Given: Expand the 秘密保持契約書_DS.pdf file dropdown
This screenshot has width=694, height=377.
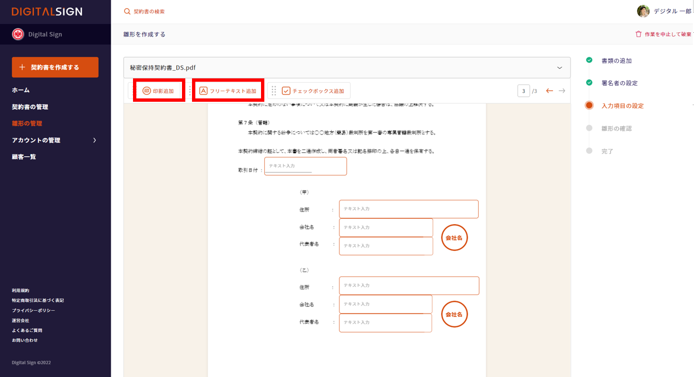Looking at the screenshot, I should 559,68.
